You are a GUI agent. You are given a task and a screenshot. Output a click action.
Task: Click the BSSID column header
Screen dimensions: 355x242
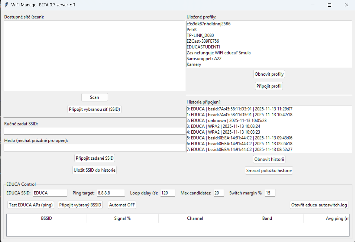tap(46, 218)
